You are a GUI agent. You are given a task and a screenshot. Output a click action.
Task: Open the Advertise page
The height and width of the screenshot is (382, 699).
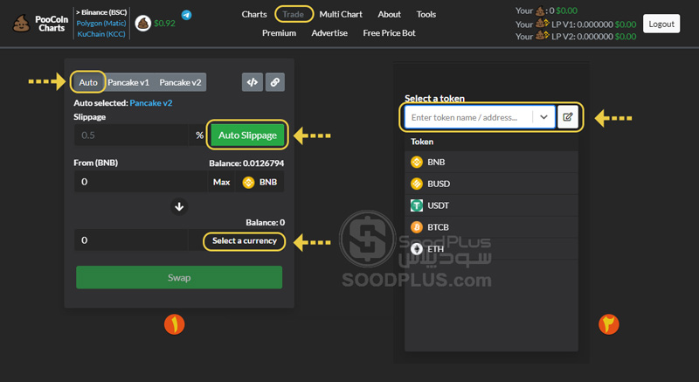point(329,33)
